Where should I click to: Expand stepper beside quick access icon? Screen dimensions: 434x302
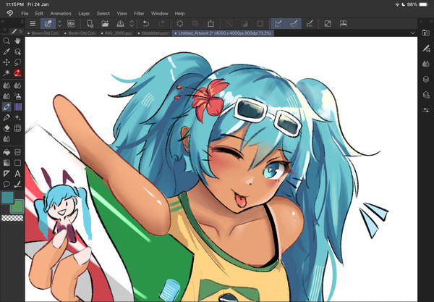point(59,24)
